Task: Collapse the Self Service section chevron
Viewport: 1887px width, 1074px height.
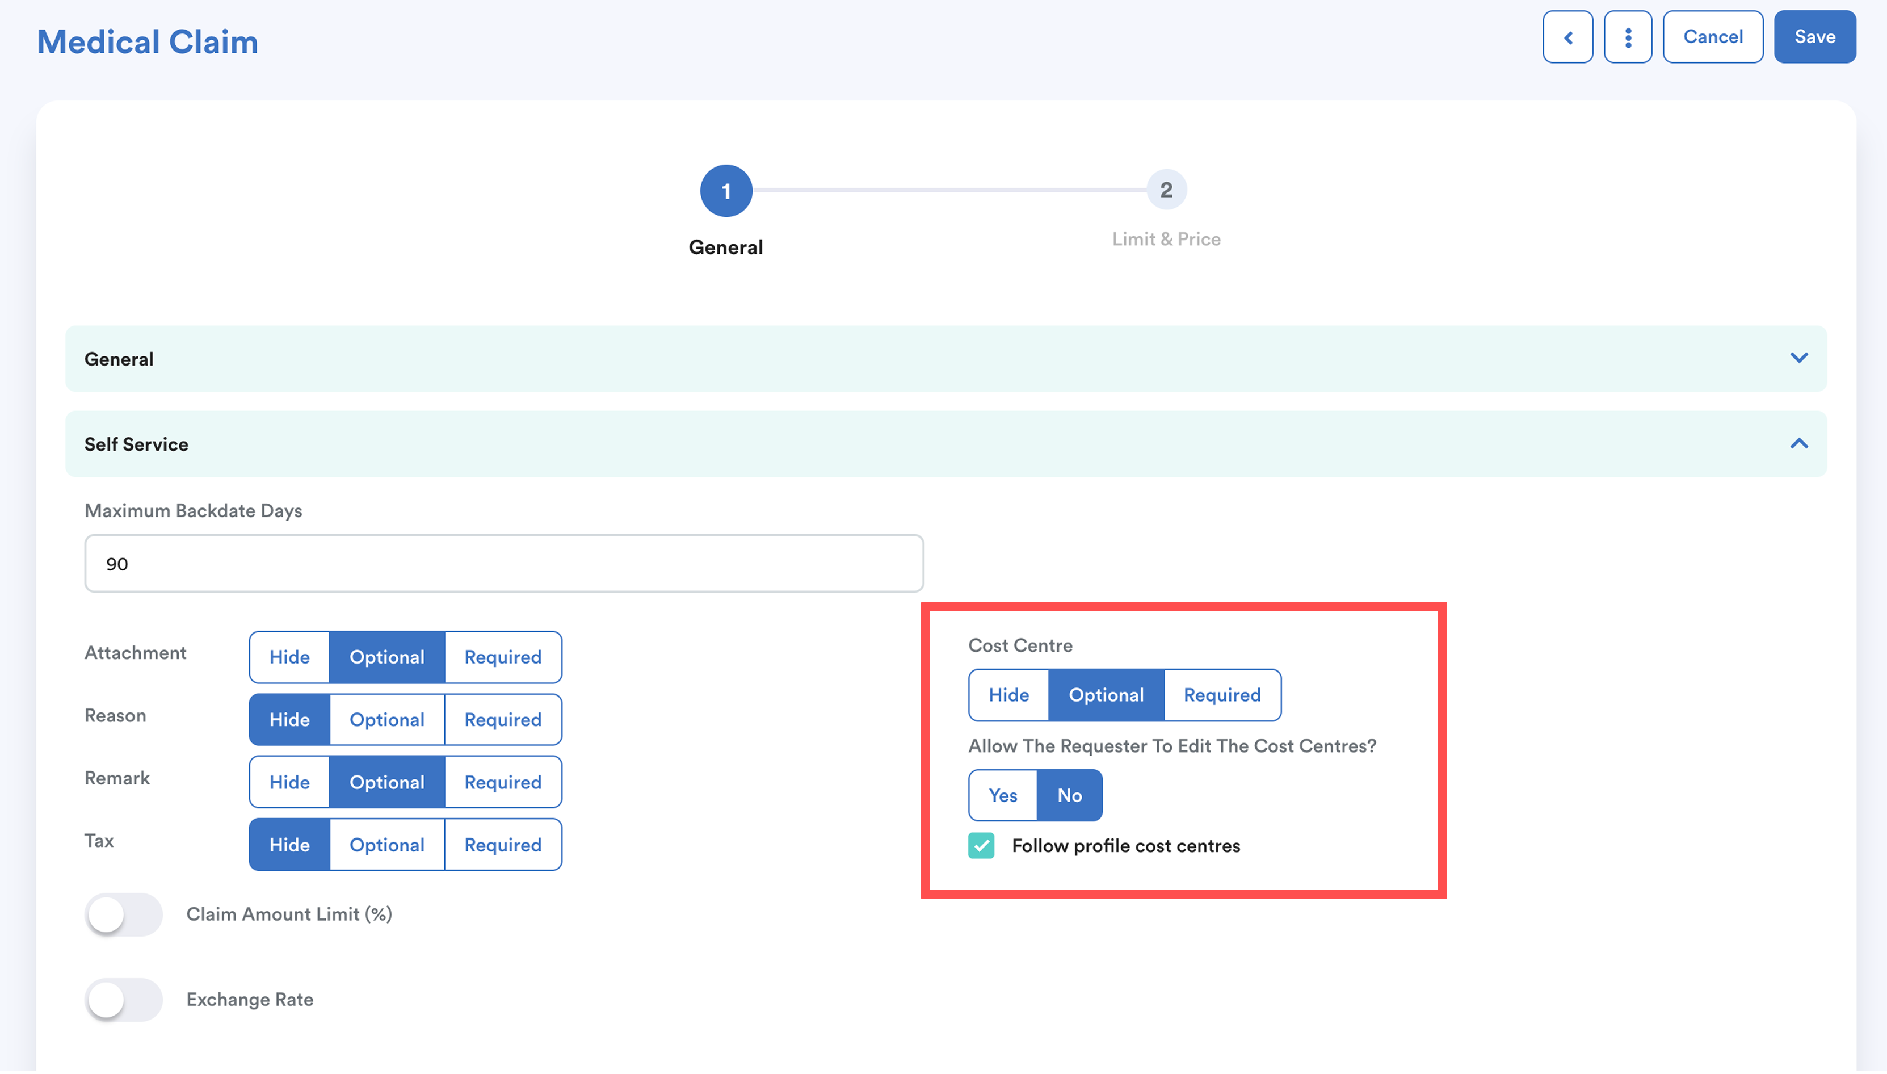Action: point(1798,443)
